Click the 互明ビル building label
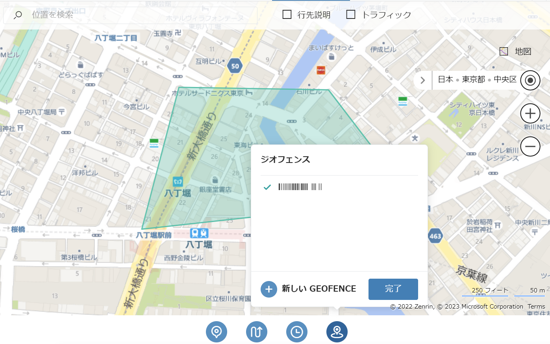The image size is (550, 344). click(x=209, y=61)
